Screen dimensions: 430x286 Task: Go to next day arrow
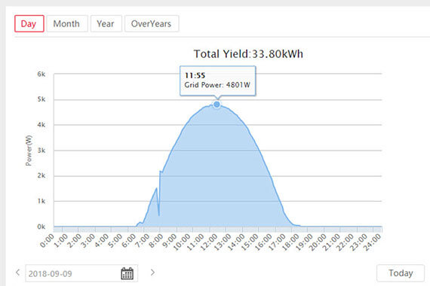152,272
